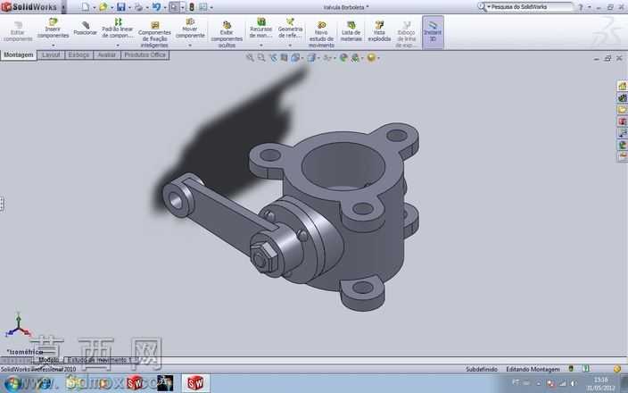Open Design Library task pane tab
Viewport: 628px width, 393px height.
pyautogui.click(x=622, y=98)
